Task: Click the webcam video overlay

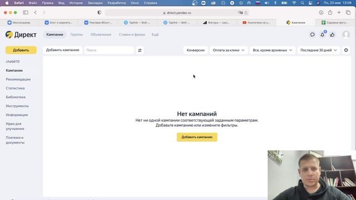Action: point(311,175)
